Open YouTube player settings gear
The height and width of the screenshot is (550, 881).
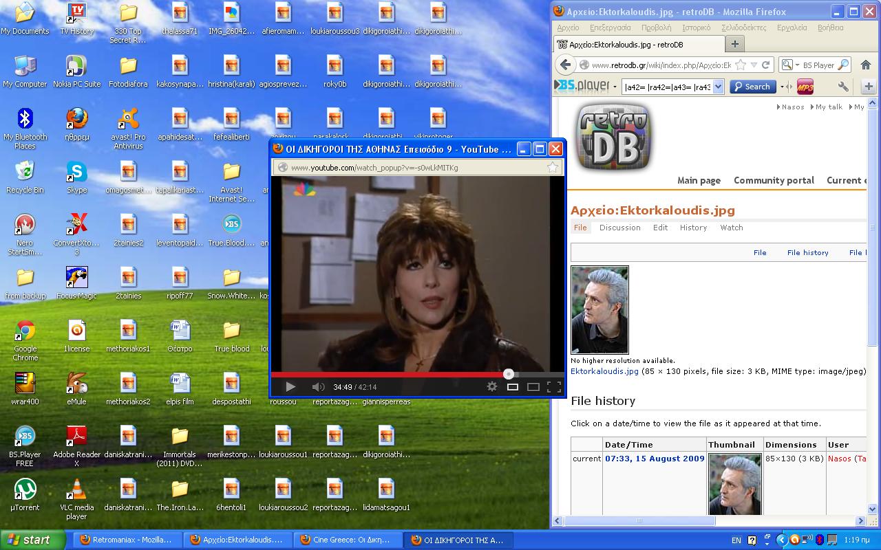[x=491, y=387]
